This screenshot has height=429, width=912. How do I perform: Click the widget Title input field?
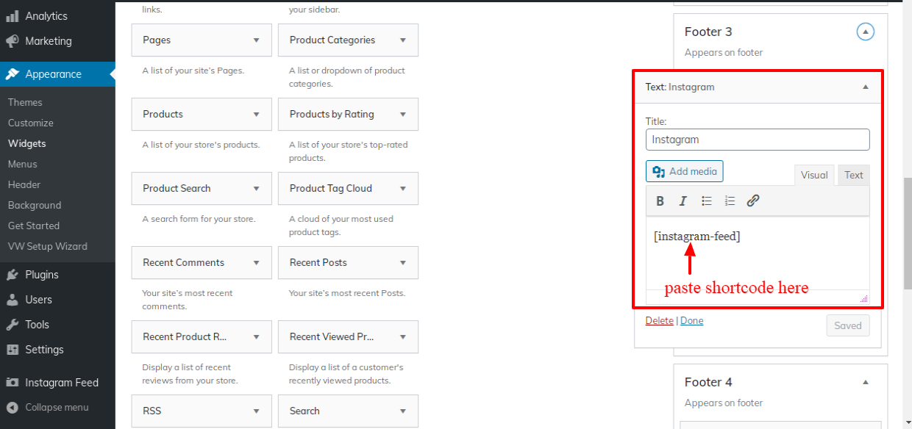(x=758, y=140)
